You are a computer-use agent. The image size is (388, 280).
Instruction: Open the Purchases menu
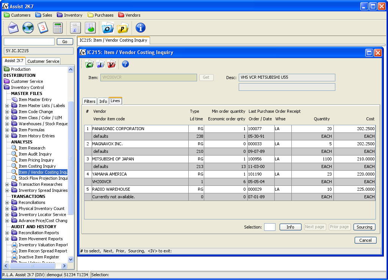pos(101,15)
